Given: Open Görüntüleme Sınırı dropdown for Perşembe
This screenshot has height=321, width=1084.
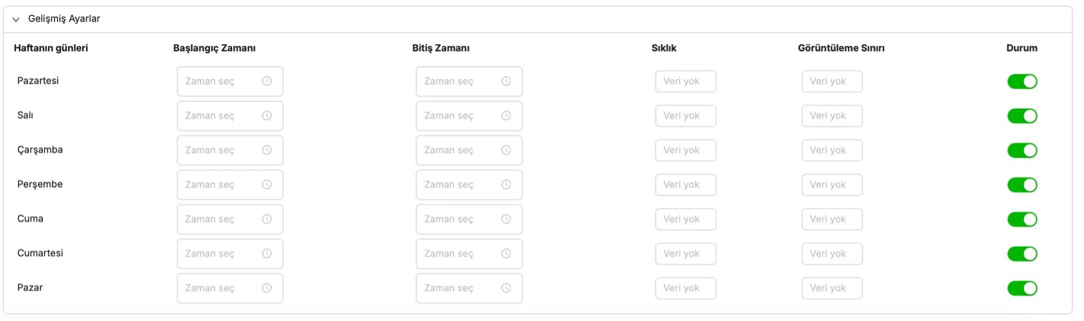Looking at the screenshot, I should click(832, 185).
